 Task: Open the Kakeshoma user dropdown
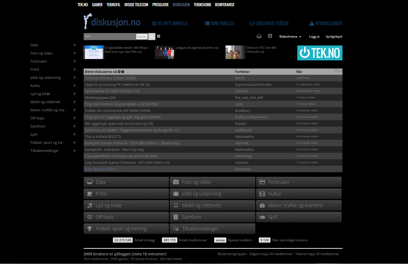(x=290, y=36)
